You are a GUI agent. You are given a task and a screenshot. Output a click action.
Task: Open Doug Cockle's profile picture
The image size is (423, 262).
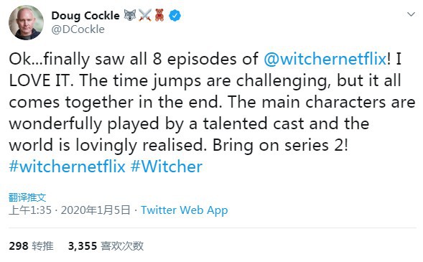(26, 23)
